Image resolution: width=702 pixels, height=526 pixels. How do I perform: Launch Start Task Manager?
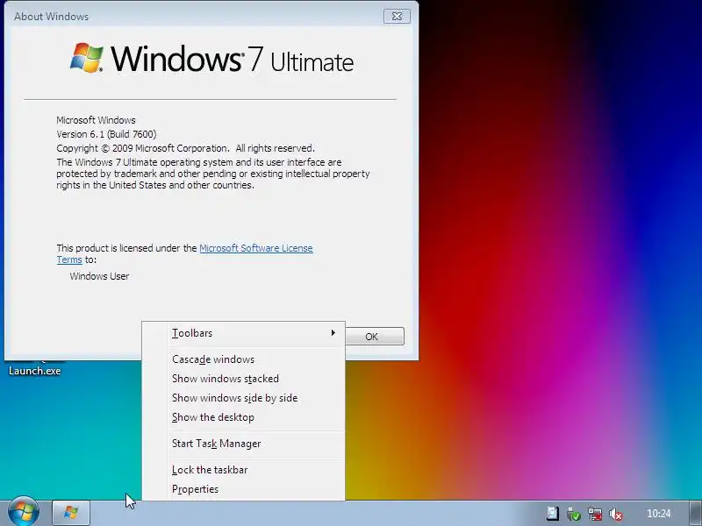coord(244,444)
